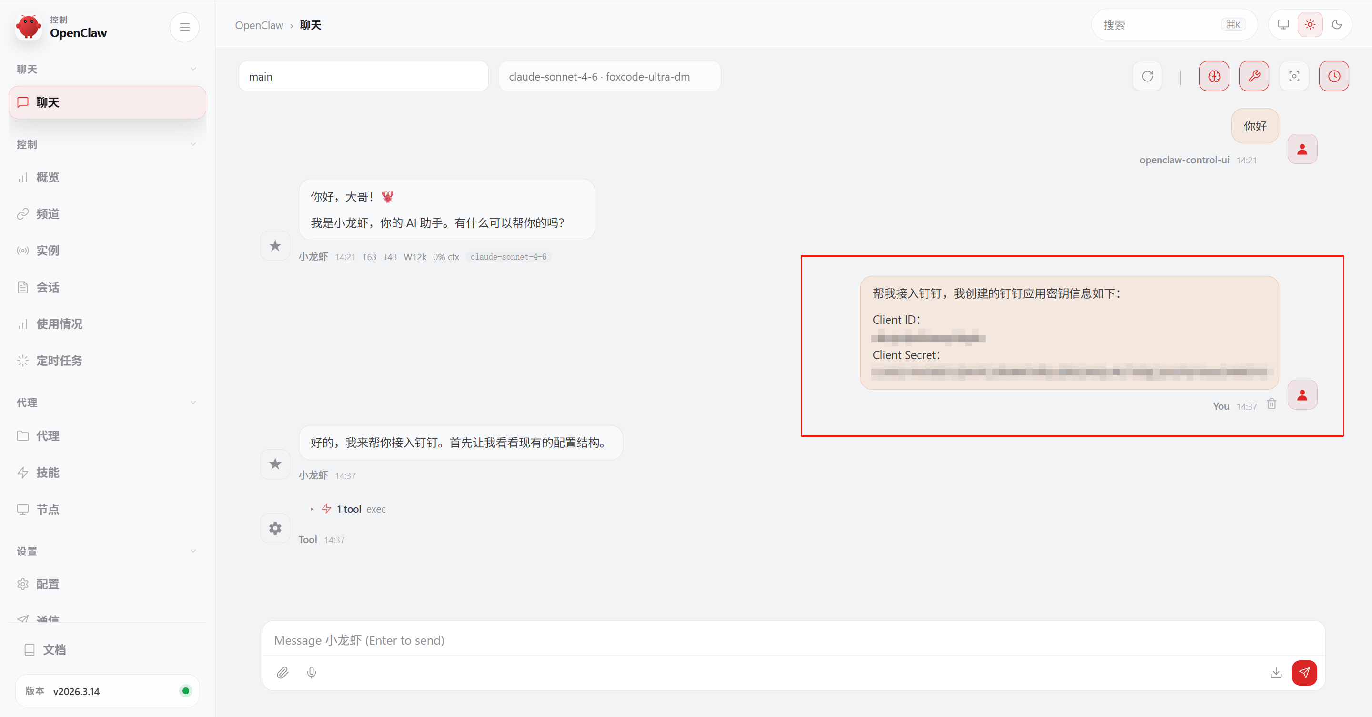Open 节点 nodes page
The width and height of the screenshot is (1372, 717).
pos(107,509)
